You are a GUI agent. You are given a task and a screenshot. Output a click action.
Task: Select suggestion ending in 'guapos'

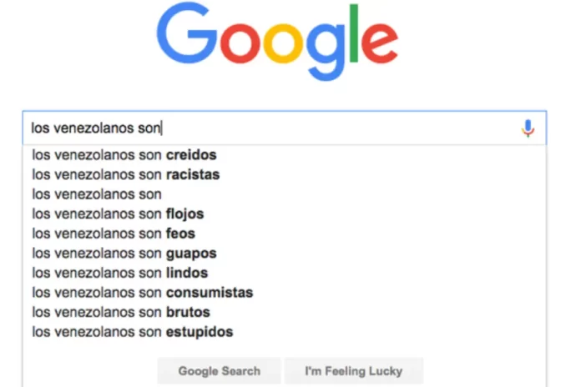click(124, 254)
